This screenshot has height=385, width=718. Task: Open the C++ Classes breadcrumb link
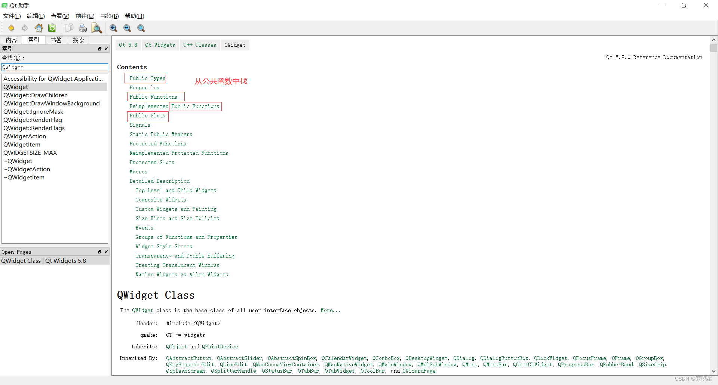(x=200, y=45)
